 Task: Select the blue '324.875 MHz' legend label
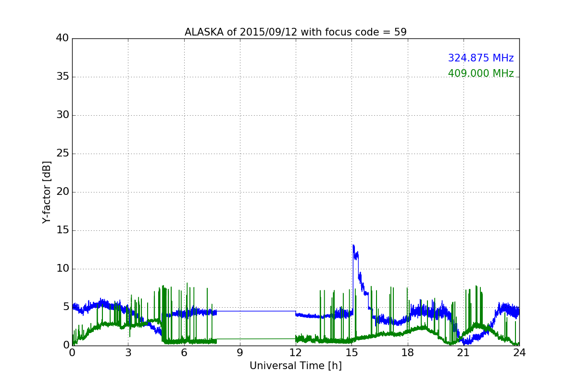point(481,58)
